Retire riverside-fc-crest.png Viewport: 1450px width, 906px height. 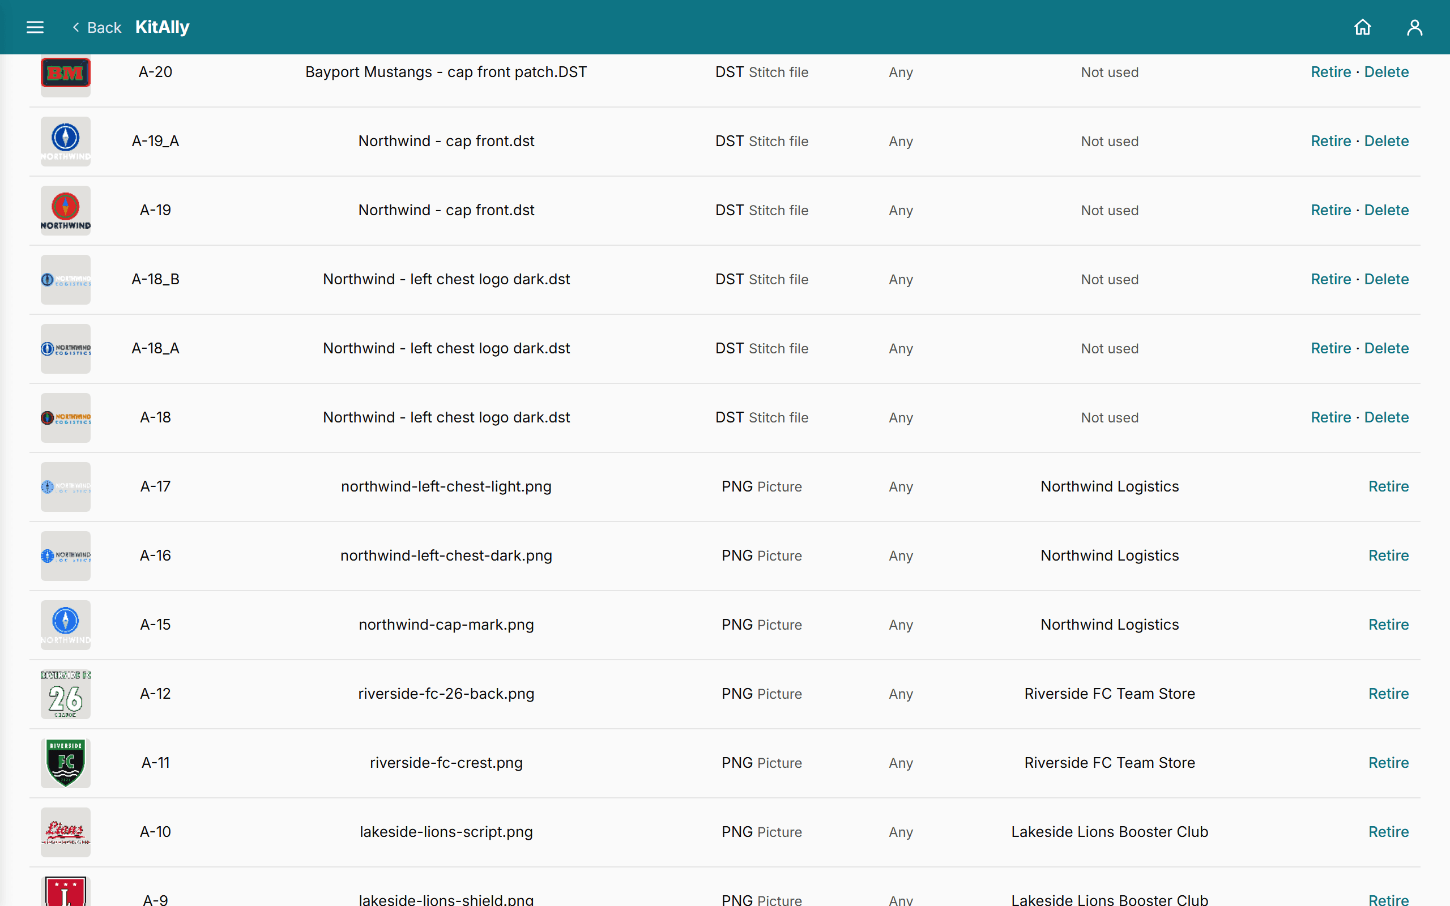pos(1388,763)
